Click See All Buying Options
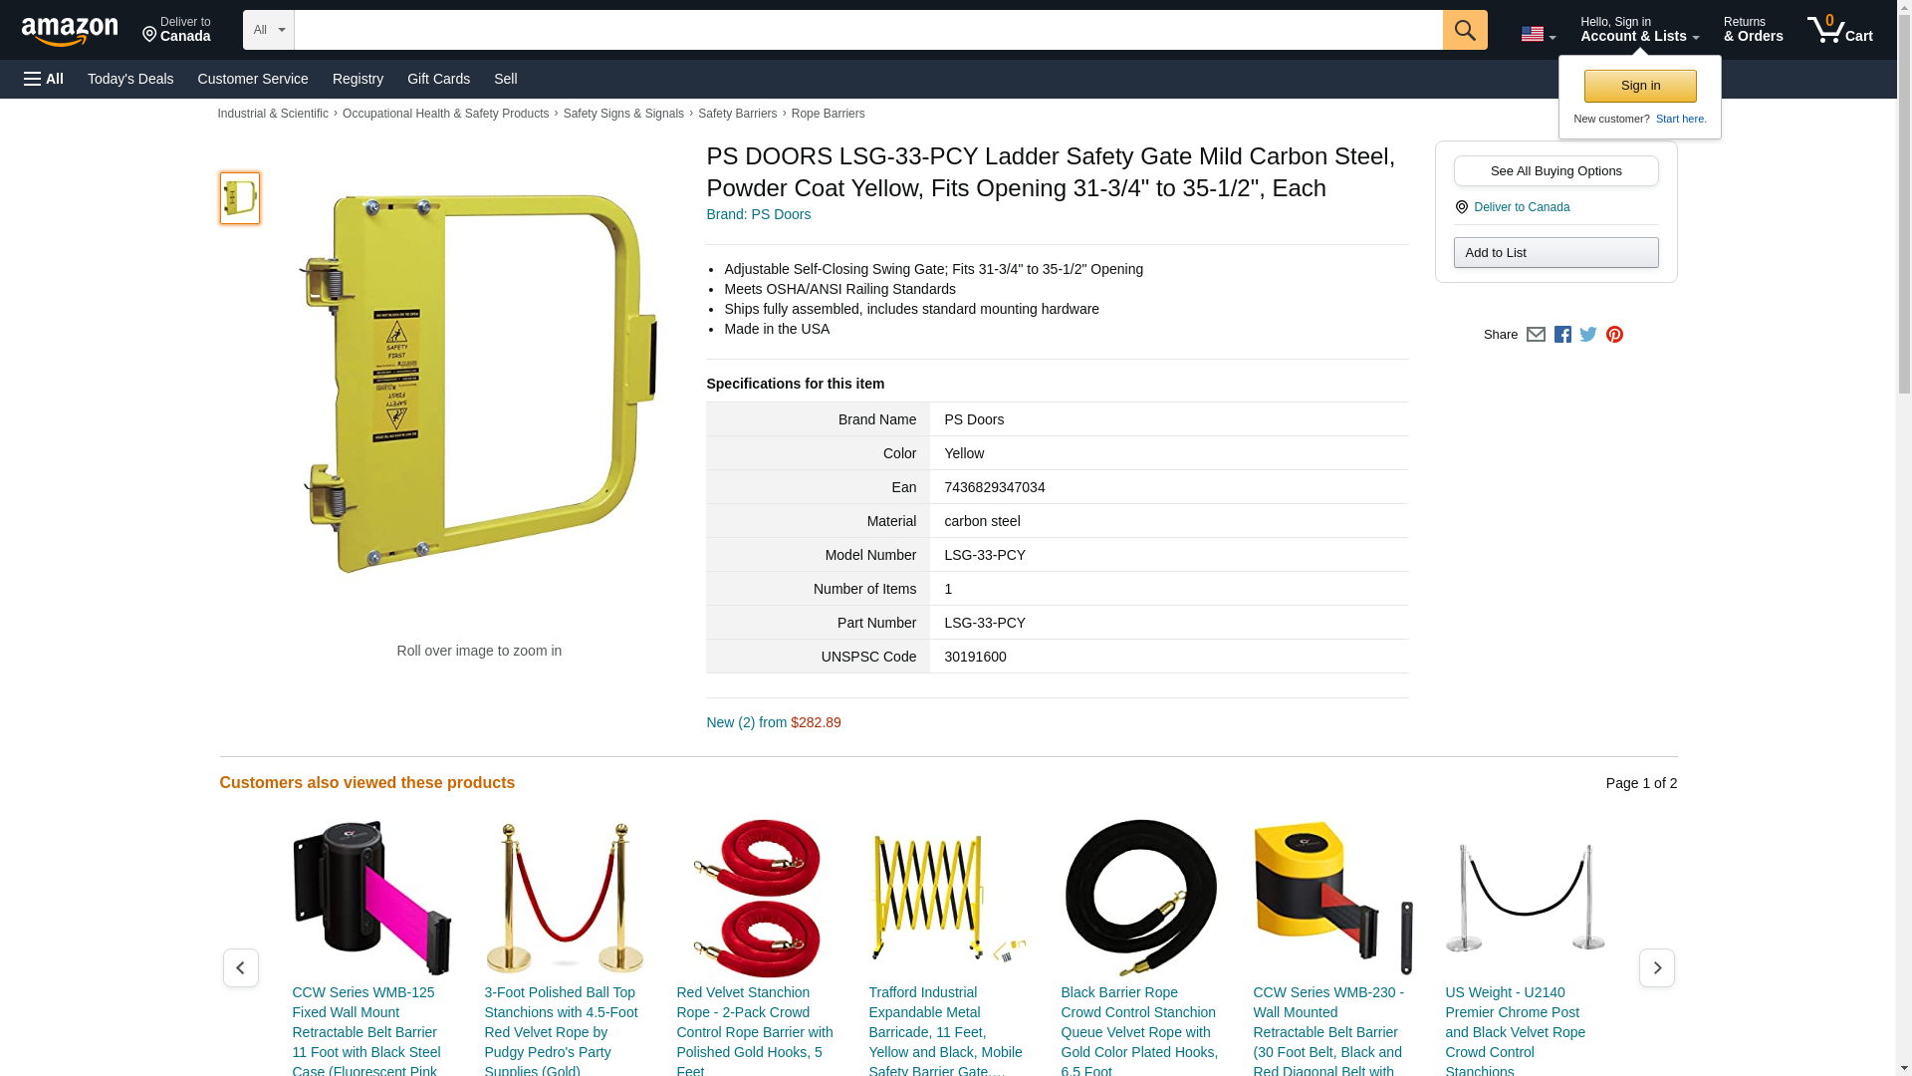 click(x=1555, y=170)
